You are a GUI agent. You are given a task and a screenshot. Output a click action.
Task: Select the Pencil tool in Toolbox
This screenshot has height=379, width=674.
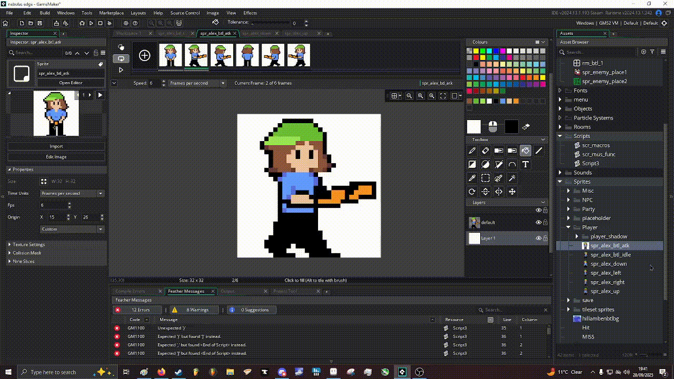472,151
